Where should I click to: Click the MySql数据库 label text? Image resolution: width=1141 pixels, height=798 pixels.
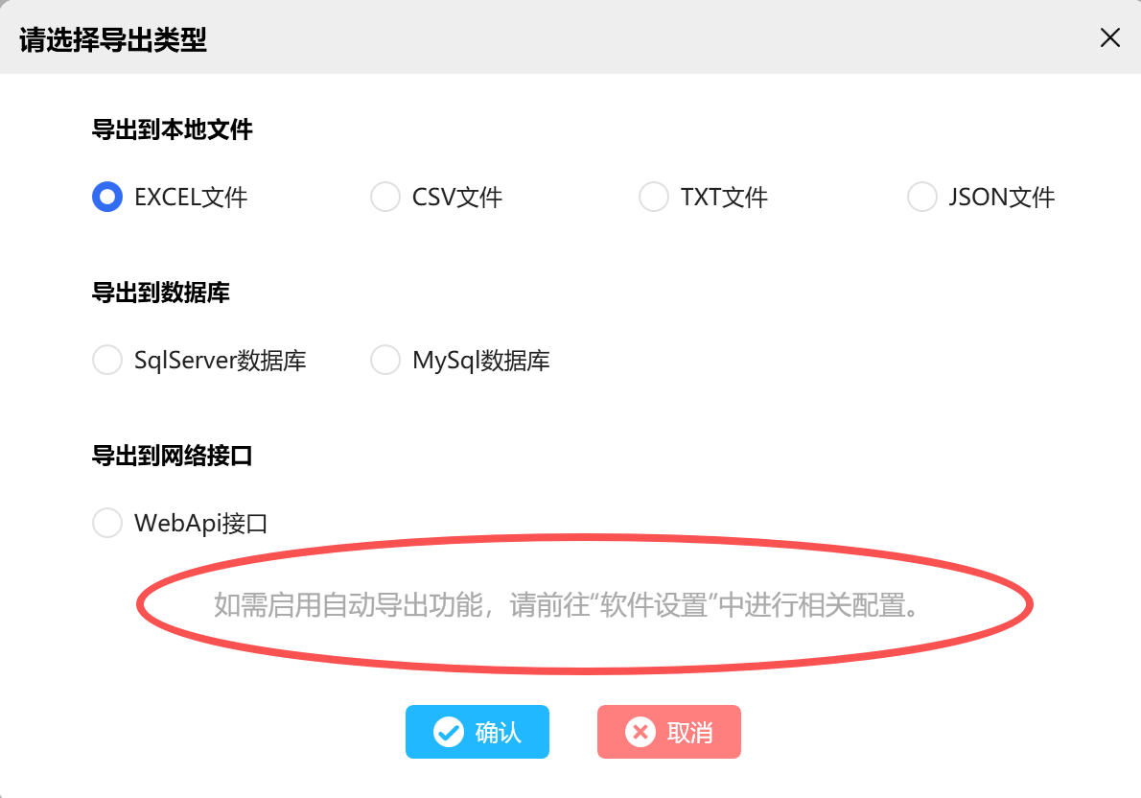coord(481,361)
